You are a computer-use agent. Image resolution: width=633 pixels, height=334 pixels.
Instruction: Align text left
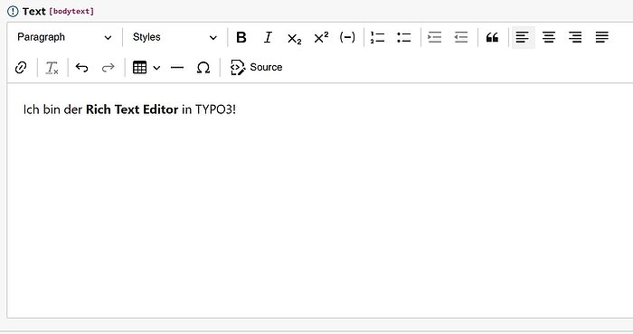[x=524, y=37]
